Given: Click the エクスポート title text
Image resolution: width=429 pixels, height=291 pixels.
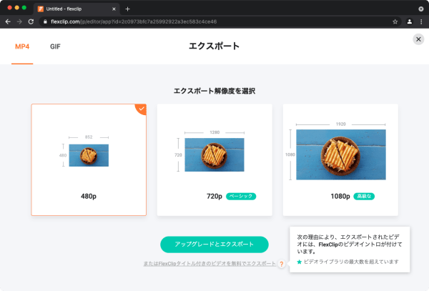Looking at the screenshot, I should (x=214, y=46).
